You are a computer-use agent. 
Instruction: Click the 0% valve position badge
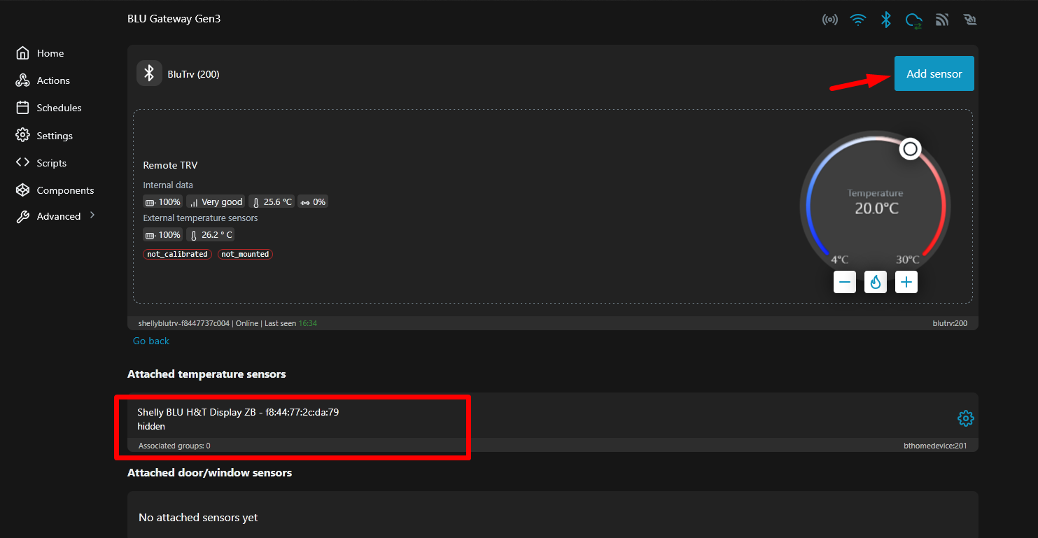313,202
